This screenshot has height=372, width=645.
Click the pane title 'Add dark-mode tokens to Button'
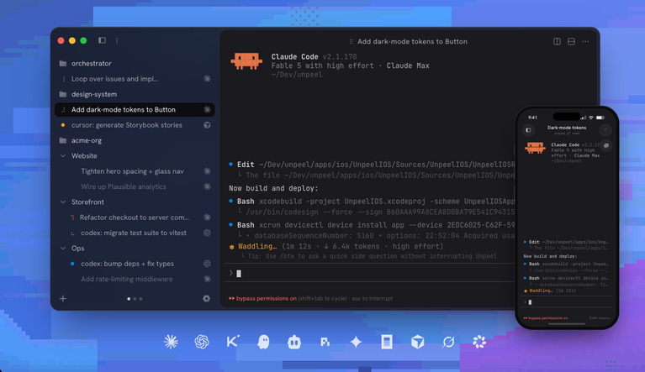412,41
